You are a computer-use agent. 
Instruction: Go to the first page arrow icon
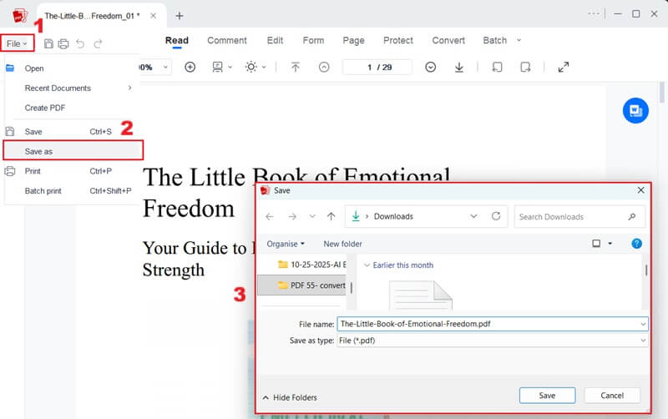pos(295,67)
